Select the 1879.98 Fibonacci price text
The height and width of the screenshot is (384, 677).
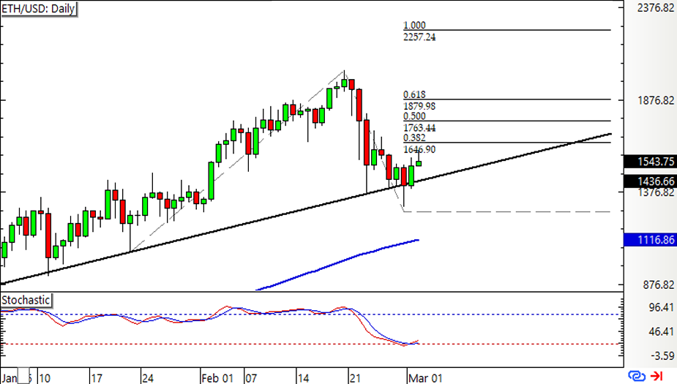click(x=419, y=106)
